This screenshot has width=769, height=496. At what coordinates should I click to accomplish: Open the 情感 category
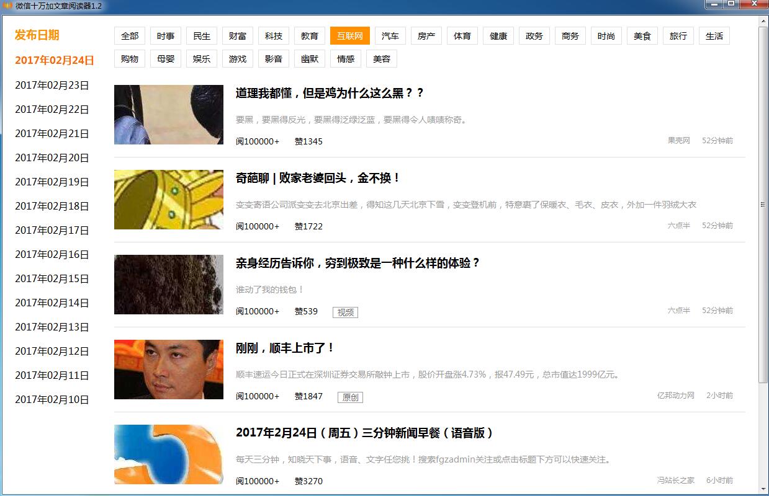[346, 59]
